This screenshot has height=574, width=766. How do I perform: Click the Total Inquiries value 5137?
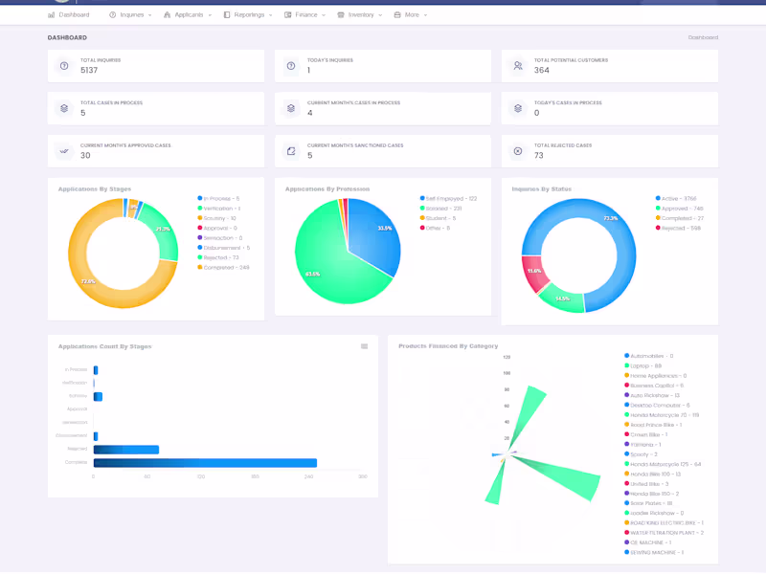[x=89, y=70]
